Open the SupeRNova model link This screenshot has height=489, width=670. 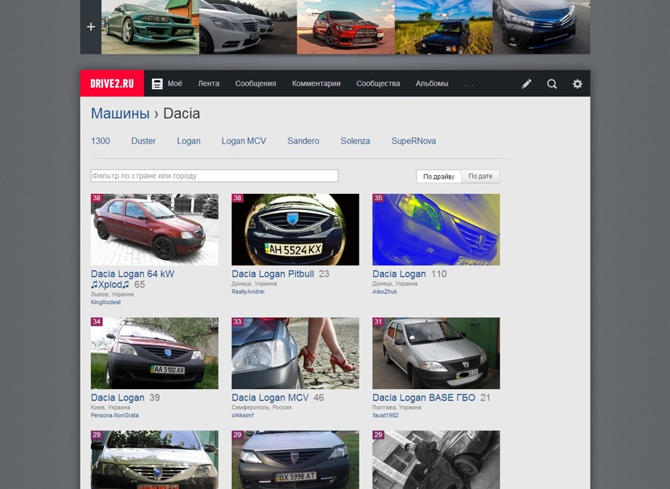[414, 141]
